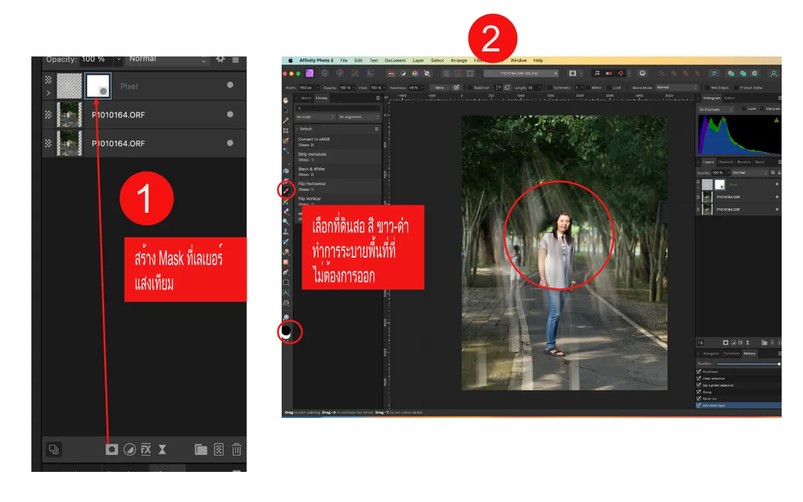Screen dimensions: 803x502
Task: Run the Flip Horizontal macro
Action: pyautogui.click(x=338, y=186)
